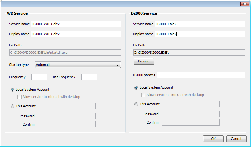Click the WD Service startcli.exe FilePath field
Image resolution: width=251 pixels, height=147 pixels.
pos(65,53)
